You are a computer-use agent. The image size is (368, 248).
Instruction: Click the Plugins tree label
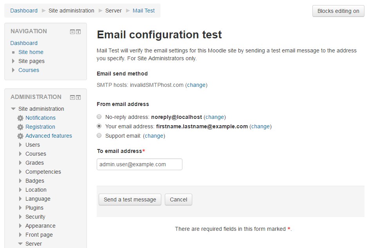[34, 208]
